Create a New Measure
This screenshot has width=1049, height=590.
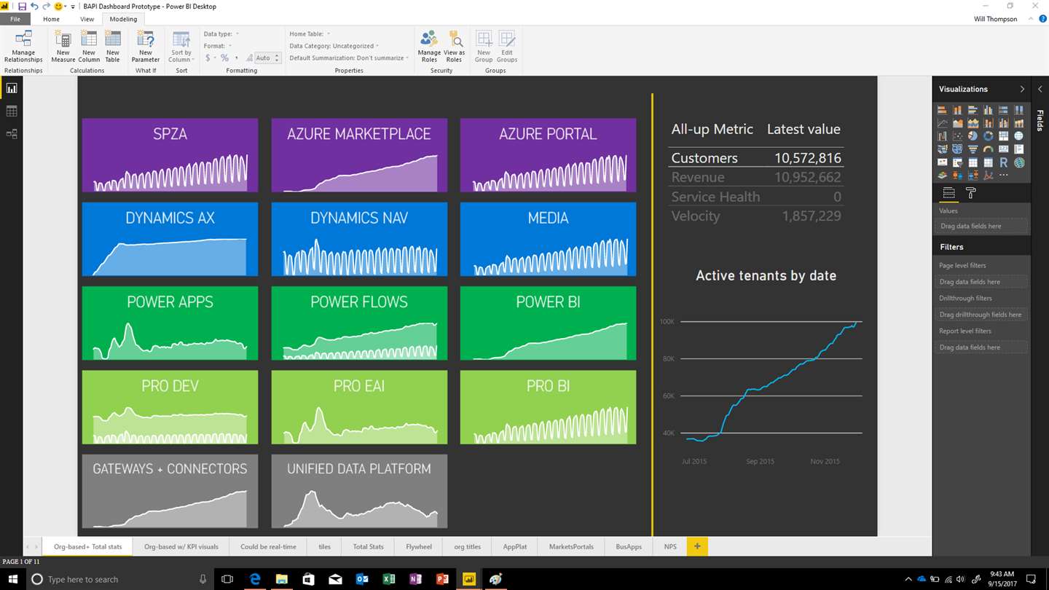[63, 47]
